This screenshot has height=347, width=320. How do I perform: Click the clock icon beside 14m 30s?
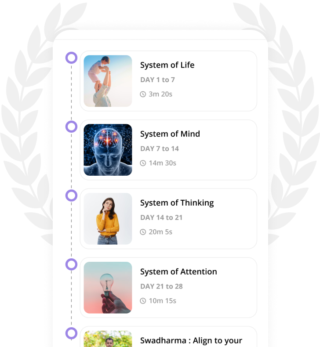(x=143, y=163)
